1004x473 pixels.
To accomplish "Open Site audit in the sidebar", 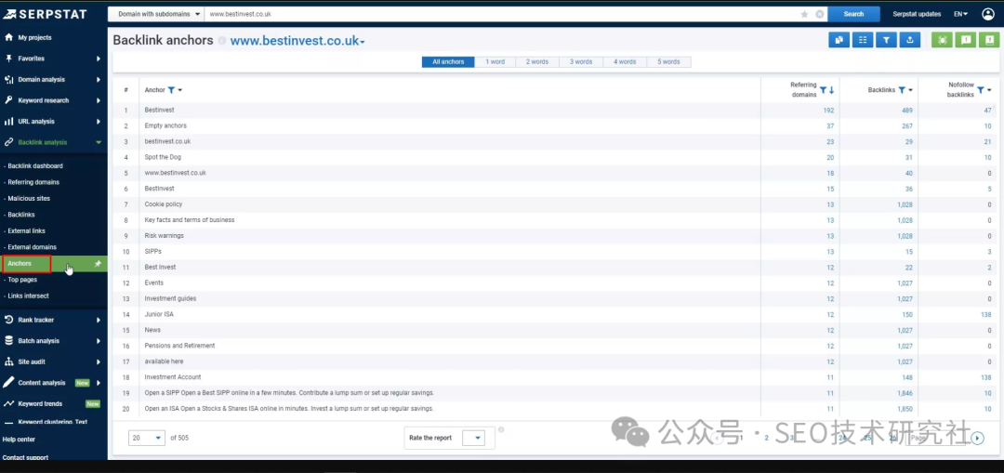I will pos(32,361).
